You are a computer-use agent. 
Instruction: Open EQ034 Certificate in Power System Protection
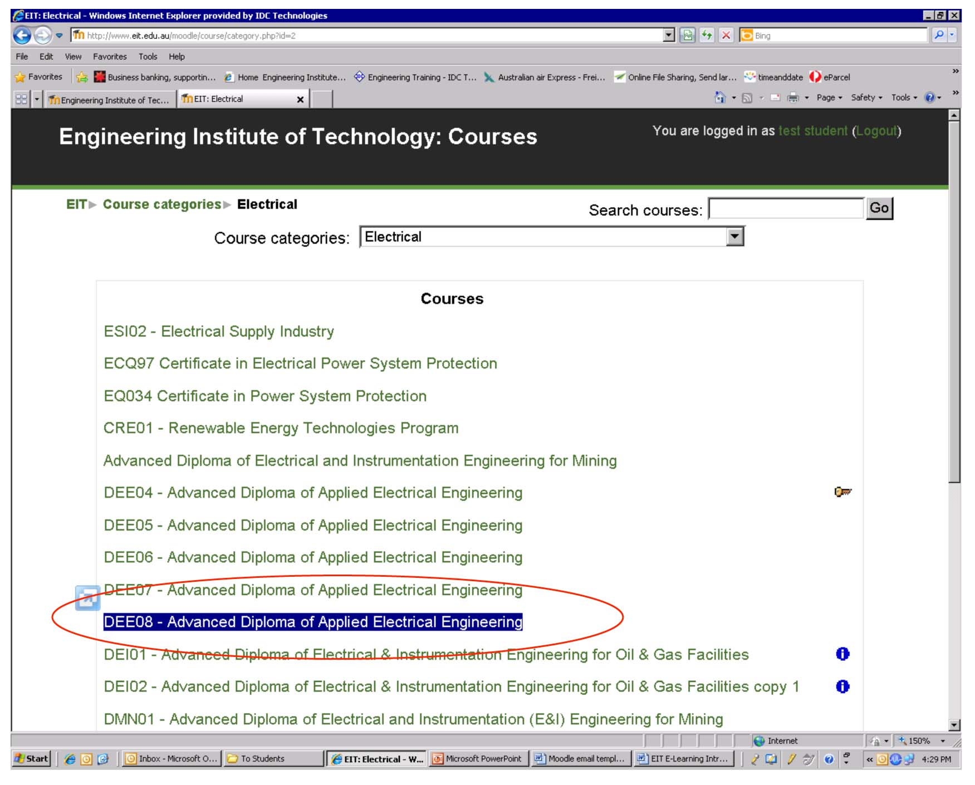coord(265,396)
